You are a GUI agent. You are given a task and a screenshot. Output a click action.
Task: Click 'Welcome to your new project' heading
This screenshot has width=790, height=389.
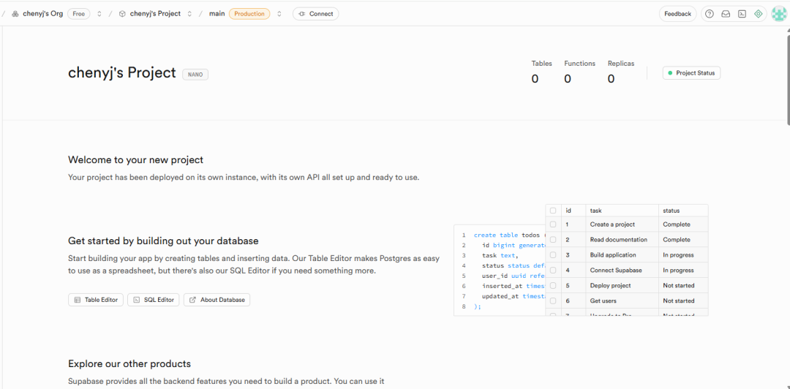coord(135,160)
